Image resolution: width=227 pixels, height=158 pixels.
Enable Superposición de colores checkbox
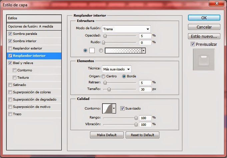[x=10, y=92]
